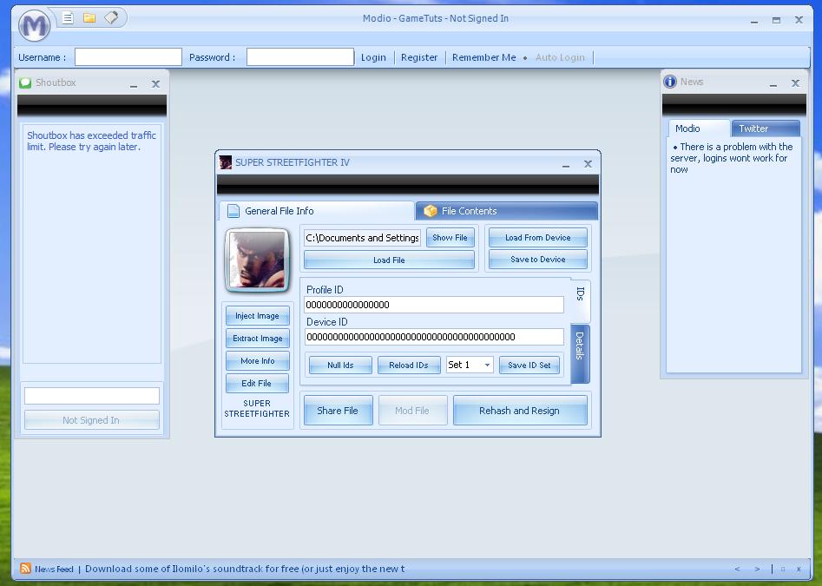Show next news feed item
This screenshot has width=822, height=586.
click(757, 569)
